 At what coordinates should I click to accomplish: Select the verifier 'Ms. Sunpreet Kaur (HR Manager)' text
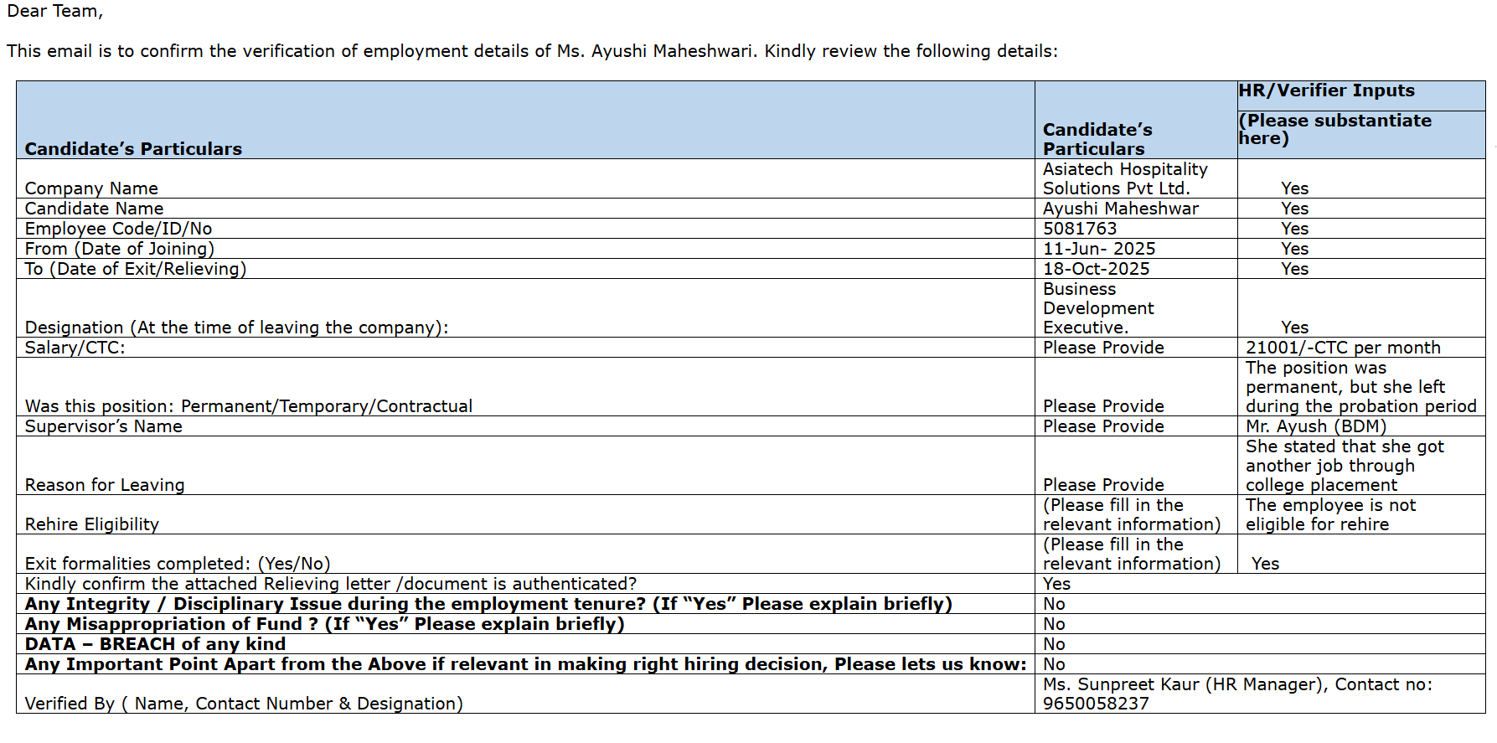point(1184,684)
